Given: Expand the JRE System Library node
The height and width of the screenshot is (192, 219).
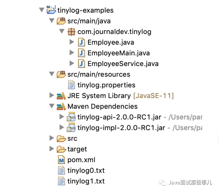Looking at the screenshot, I should [52, 95].
